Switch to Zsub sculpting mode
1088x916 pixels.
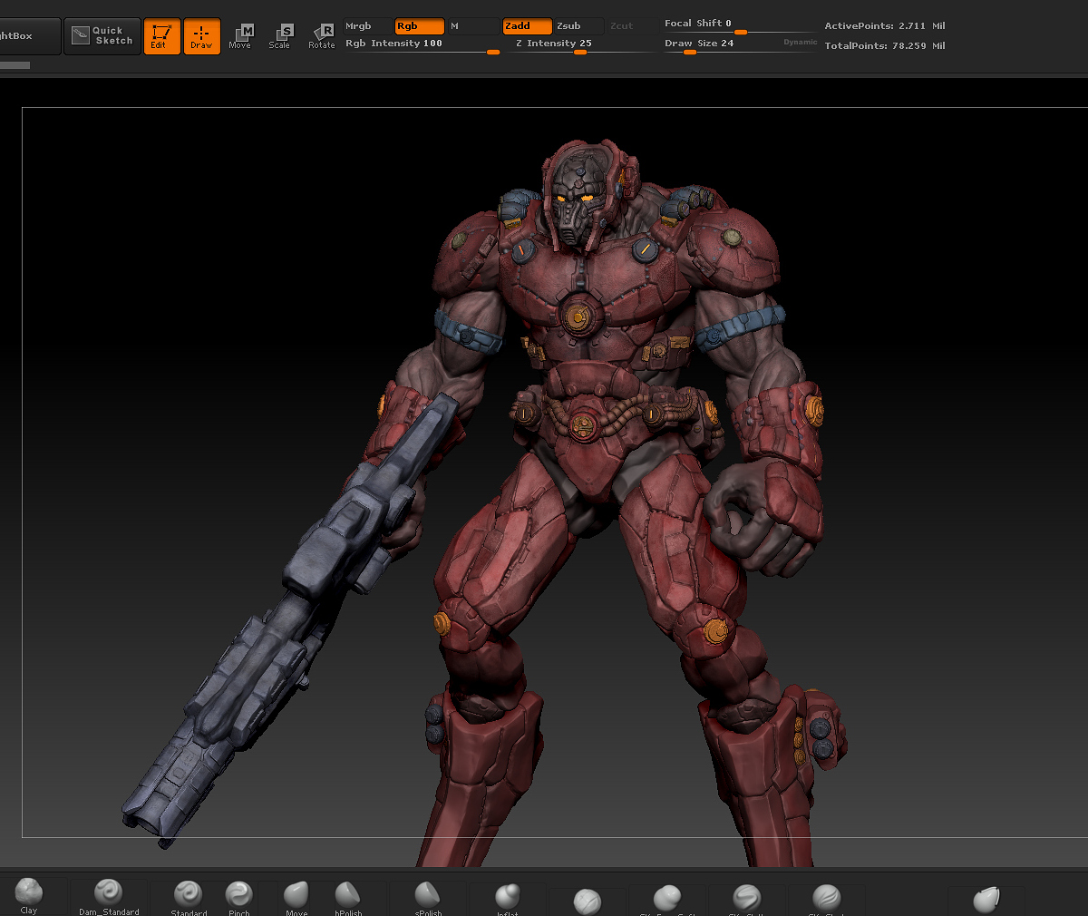[x=578, y=26]
